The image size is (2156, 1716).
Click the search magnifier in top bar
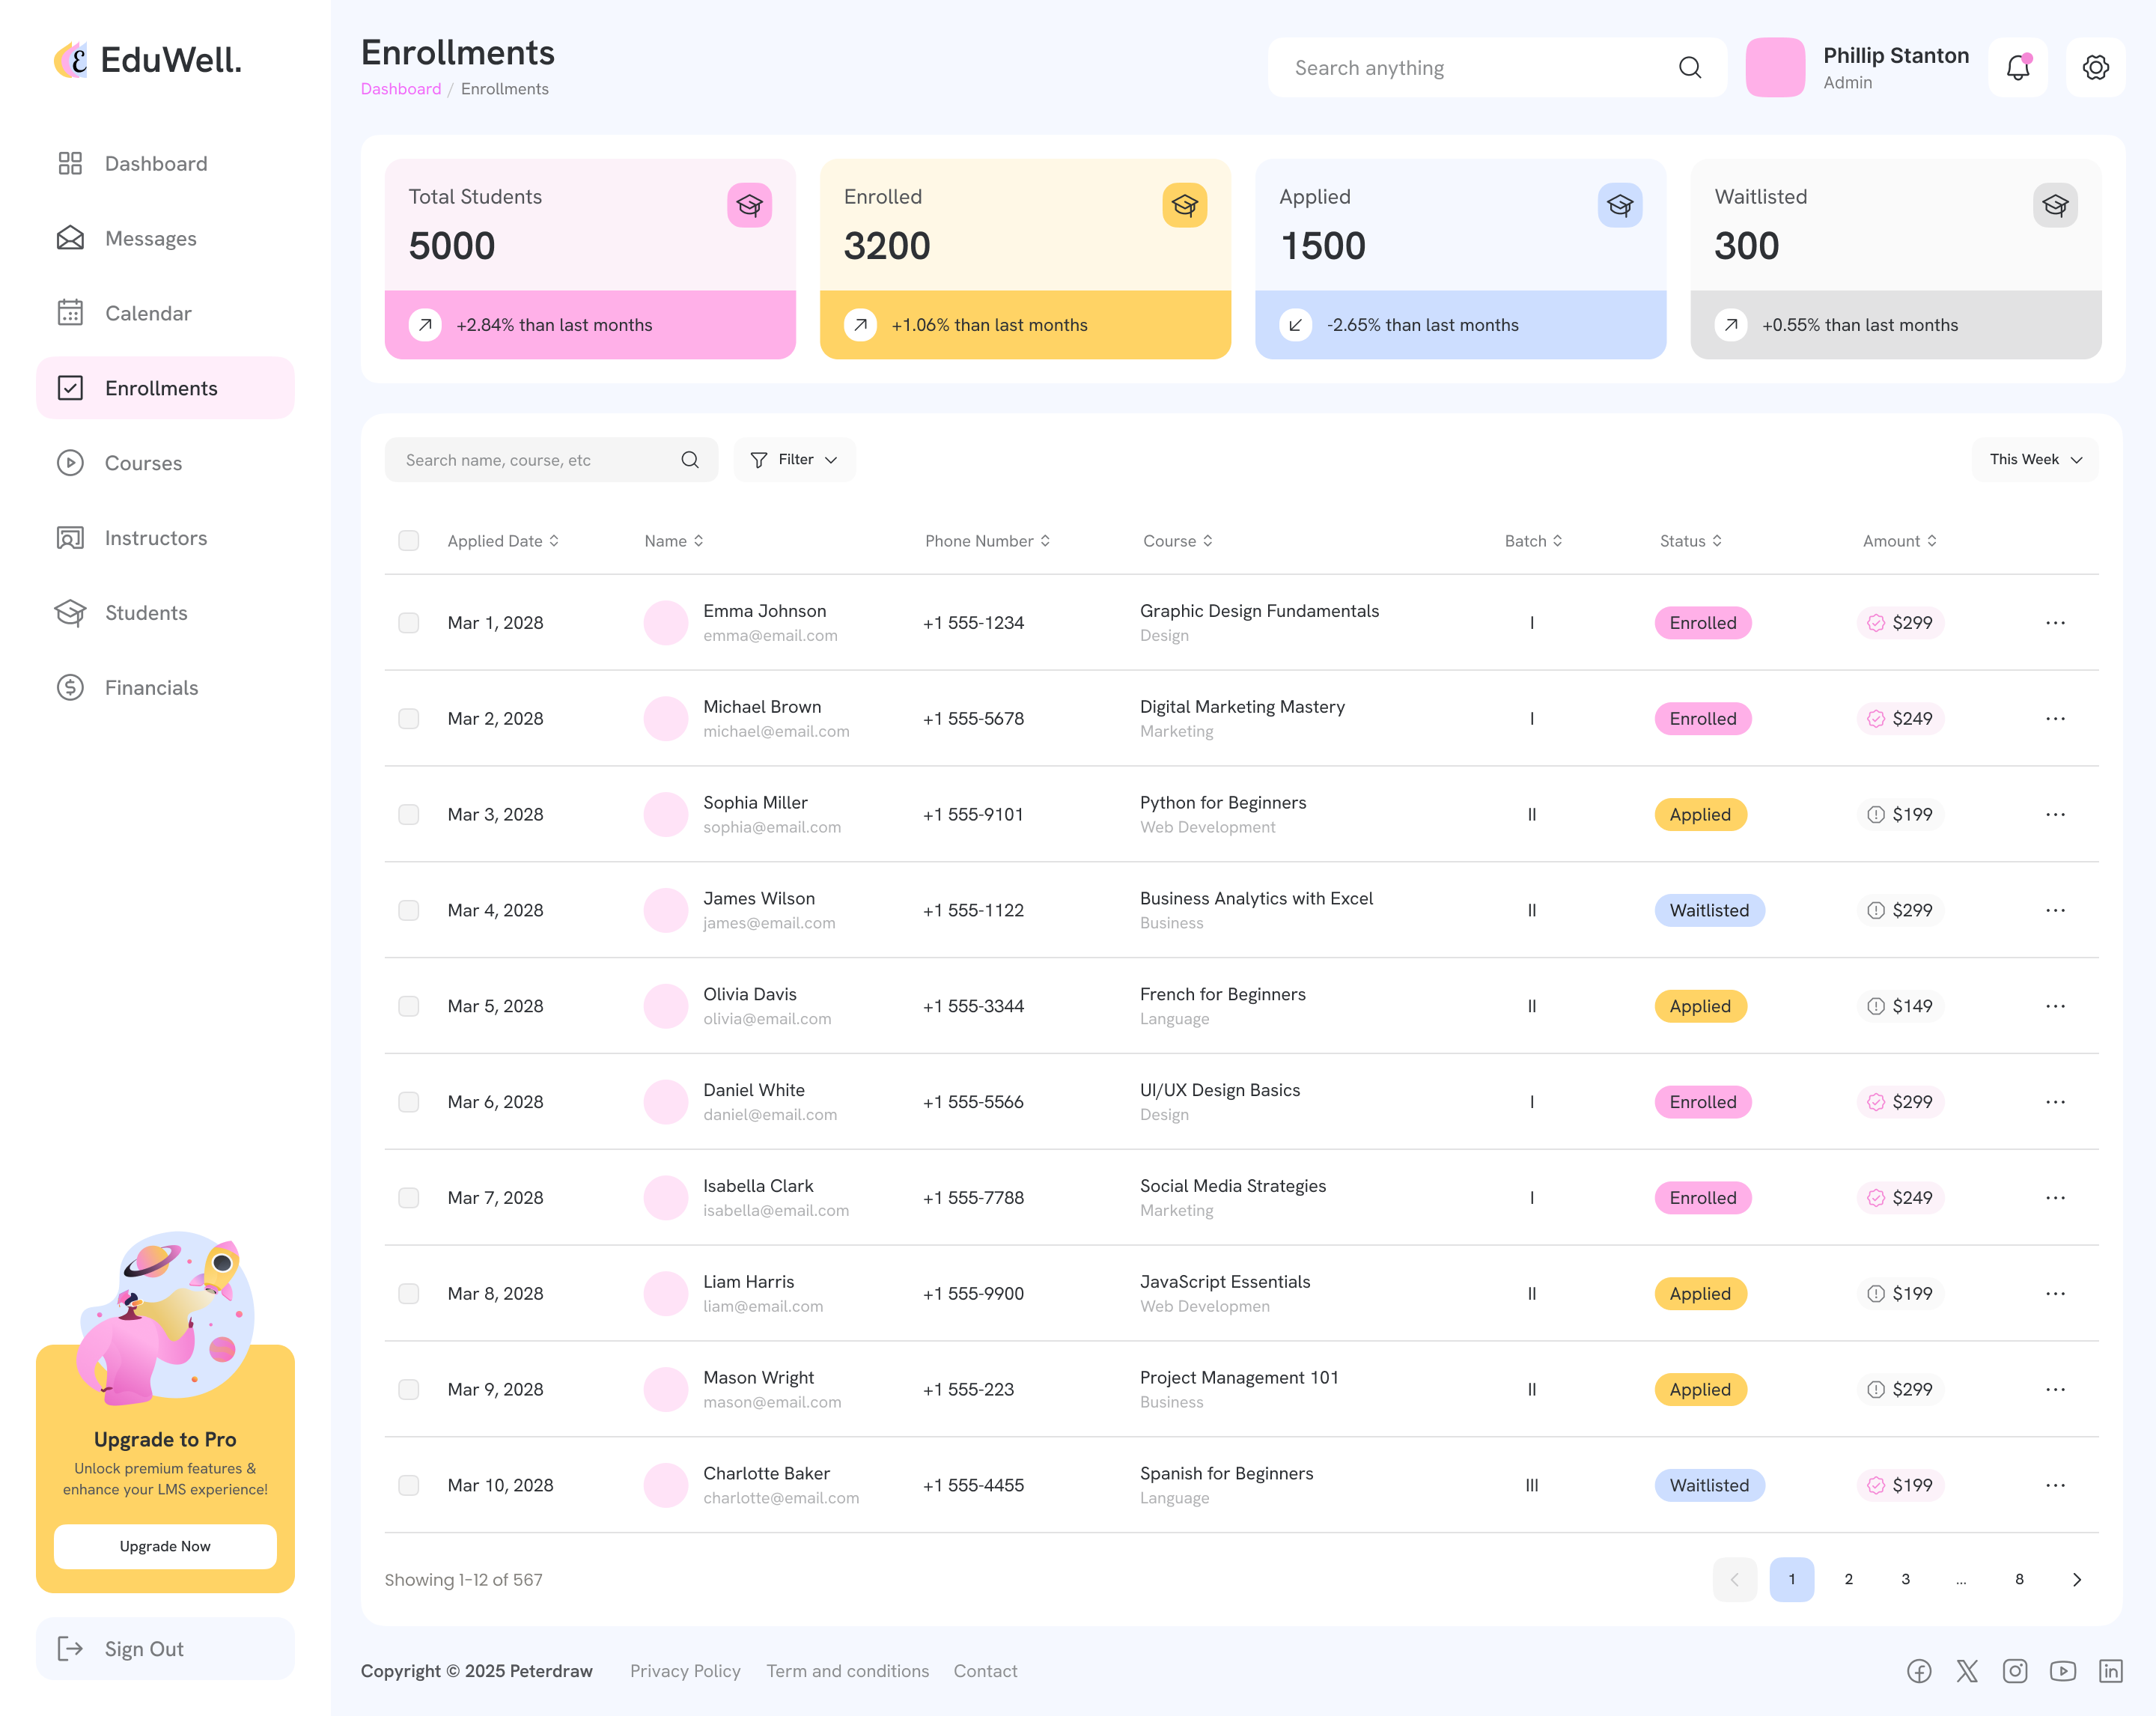1689,68
